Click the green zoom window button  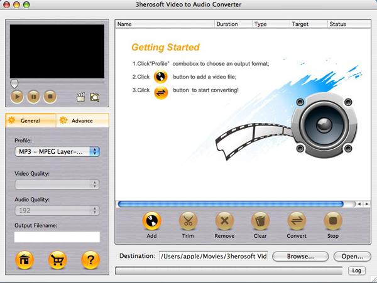point(26,4)
